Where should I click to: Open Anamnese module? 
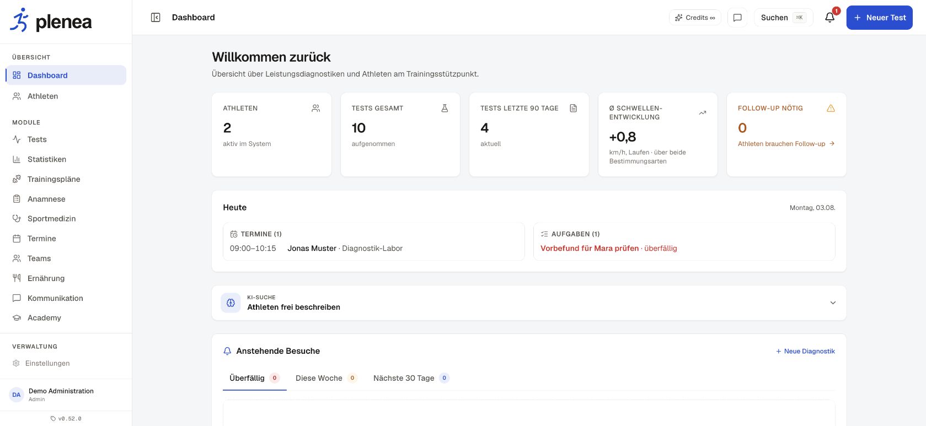point(66,199)
